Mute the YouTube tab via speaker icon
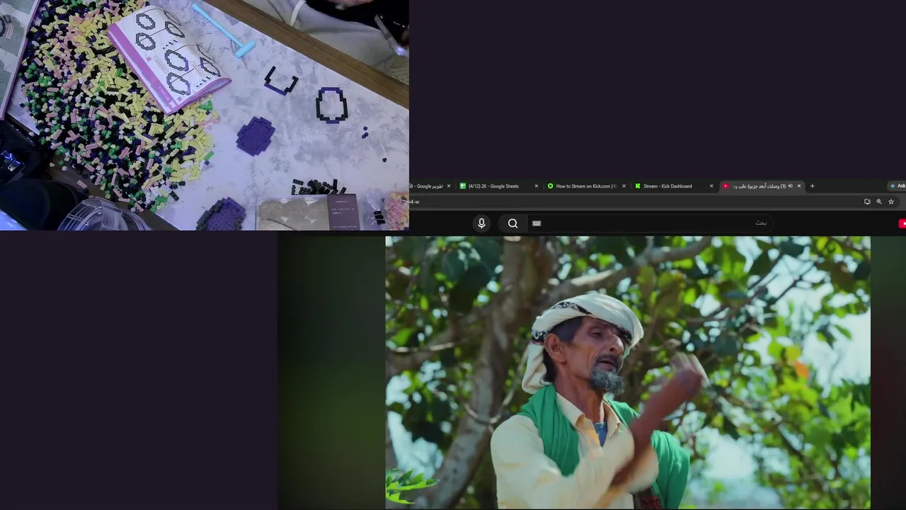This screenshot has height=510, width=906. [790, 186]
